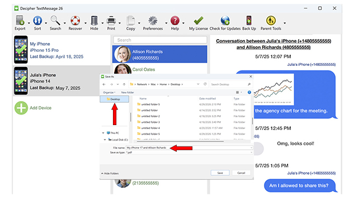Image resolution: width=358 pixels, height=201 pixels.
Task: Open the Export dropdown arrow
Action: pos(29,23)
